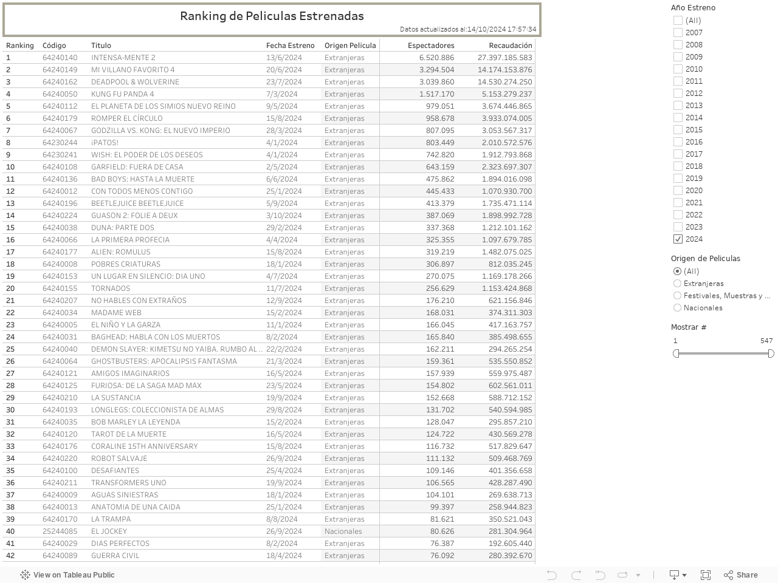Click the ROBOT SALVAJE title

pos(119,459)
